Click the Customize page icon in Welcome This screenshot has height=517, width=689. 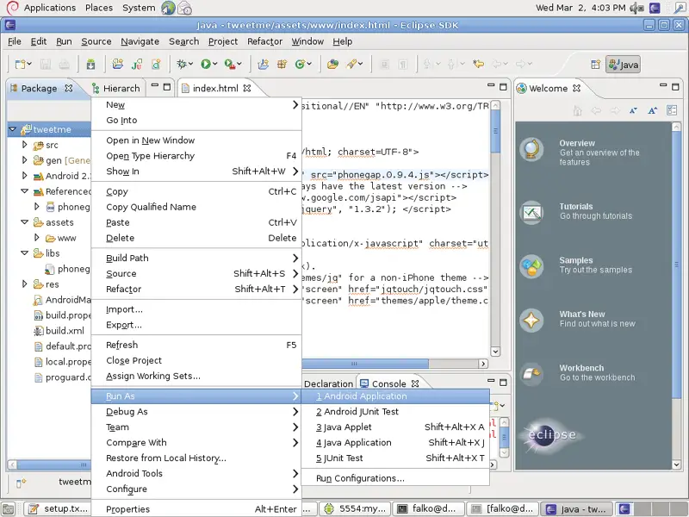pos(672,110)
